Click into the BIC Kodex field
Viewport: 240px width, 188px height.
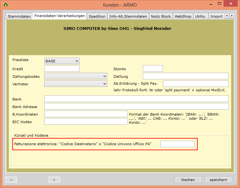tap(86, 122)
